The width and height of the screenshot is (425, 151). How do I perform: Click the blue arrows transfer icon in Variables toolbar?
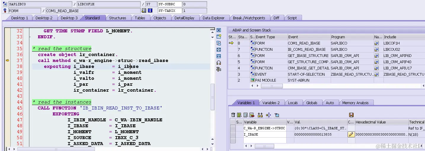point(269,115)
